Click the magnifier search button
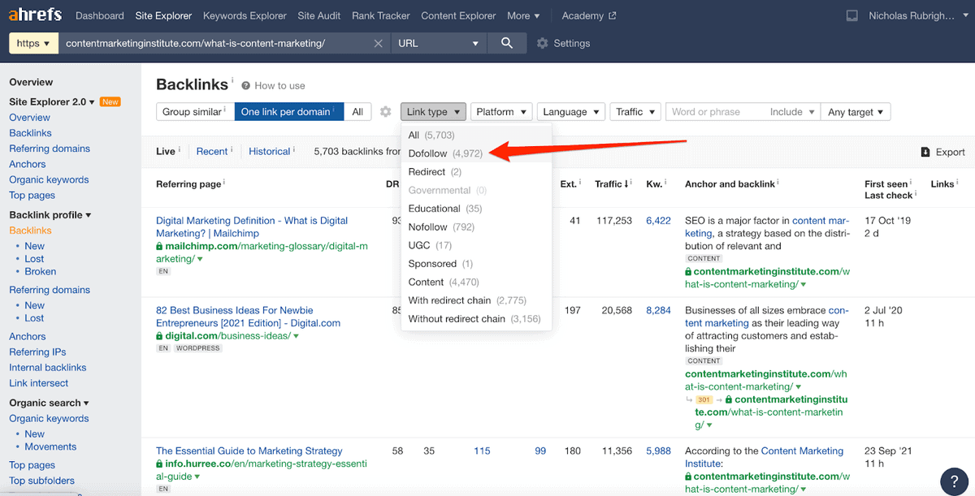Viewport: 975px width, 496px height. [x=507, y=43]
